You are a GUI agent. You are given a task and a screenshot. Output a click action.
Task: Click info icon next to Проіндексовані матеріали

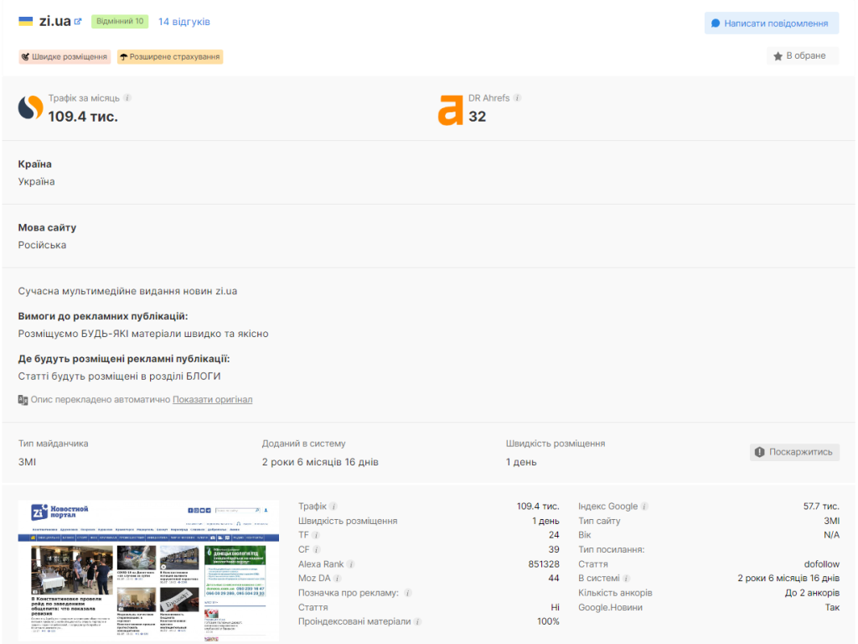coord(417,622)
